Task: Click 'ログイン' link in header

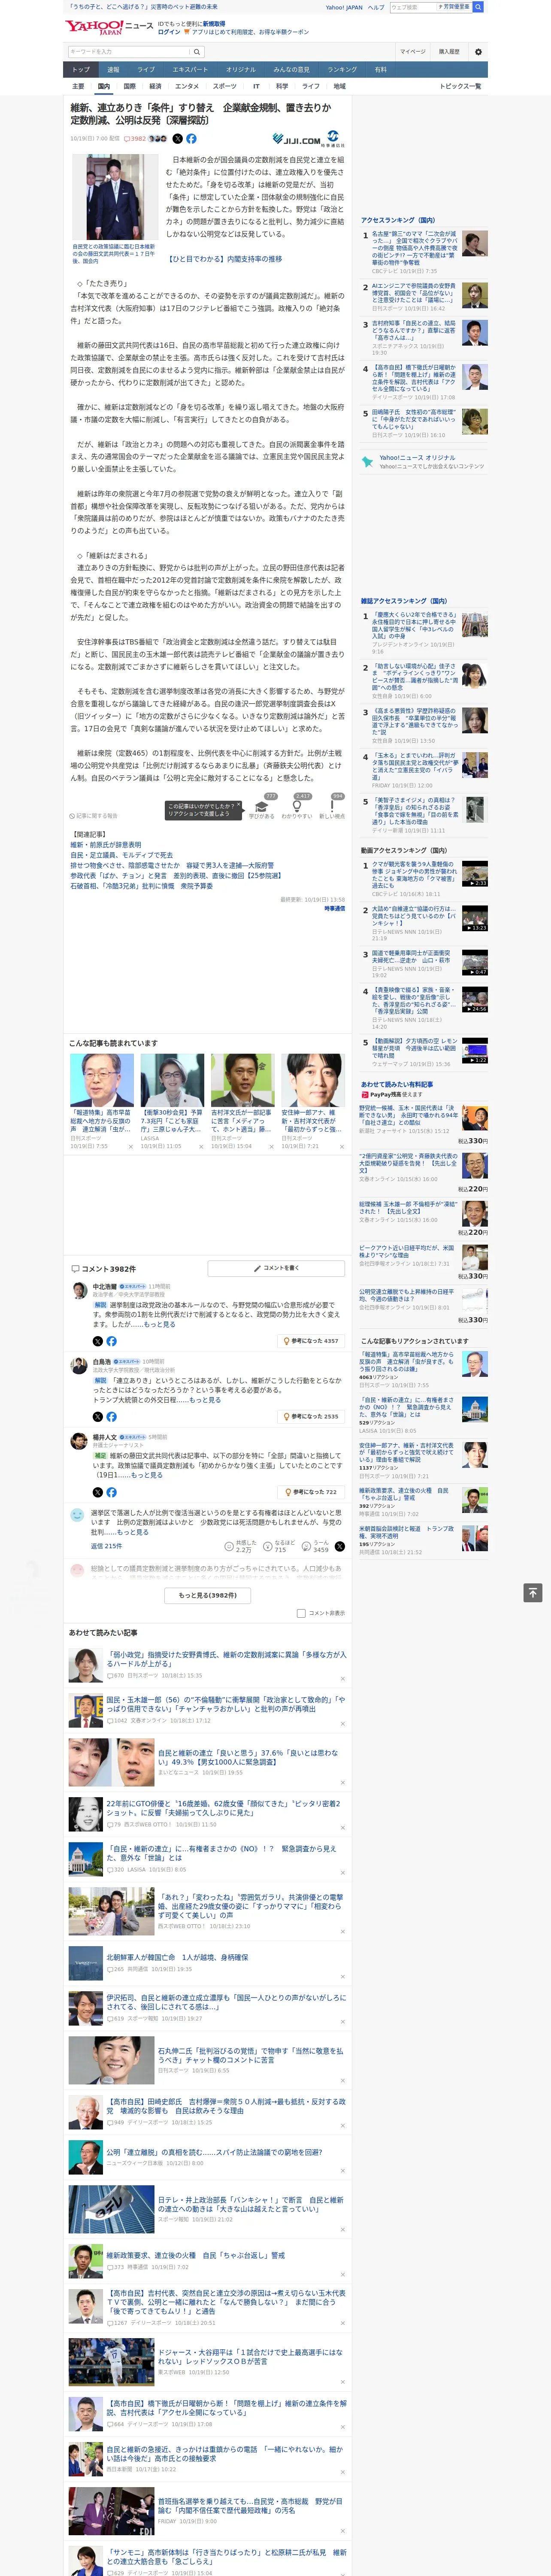Action: (x=169, y=32)
